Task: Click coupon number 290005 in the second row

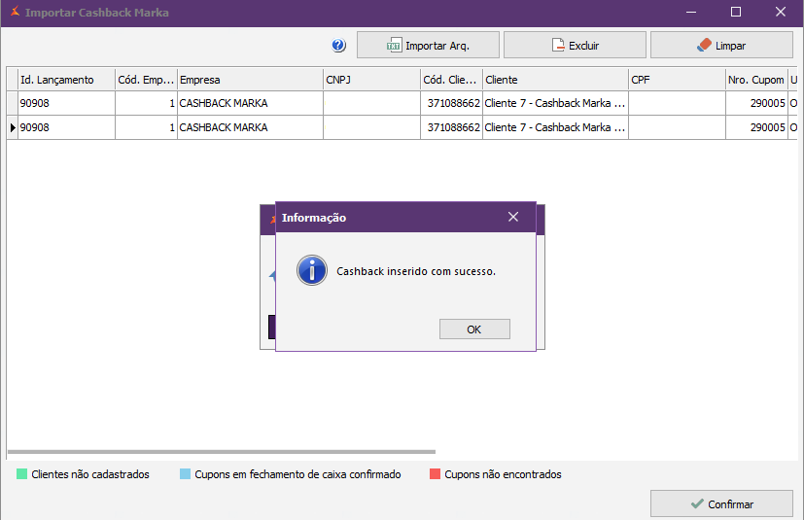Action: click(756, 127)
